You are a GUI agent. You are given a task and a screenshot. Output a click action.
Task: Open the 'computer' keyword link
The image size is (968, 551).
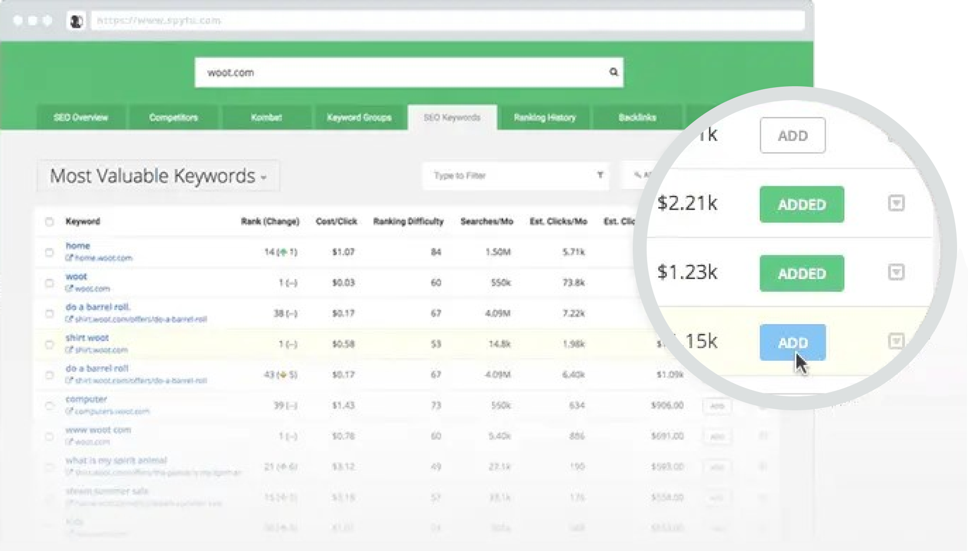[86, 399]
